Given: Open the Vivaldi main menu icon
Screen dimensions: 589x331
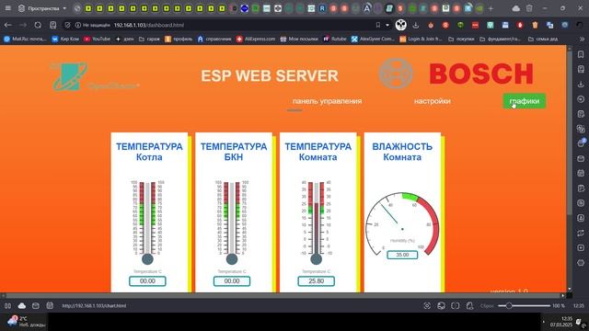Looking at the screenshot, I should point(8,8).
